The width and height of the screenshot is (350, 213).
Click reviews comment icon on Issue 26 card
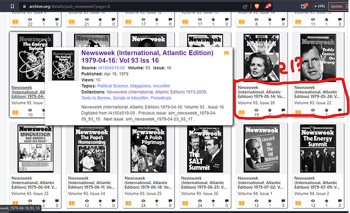227,200
